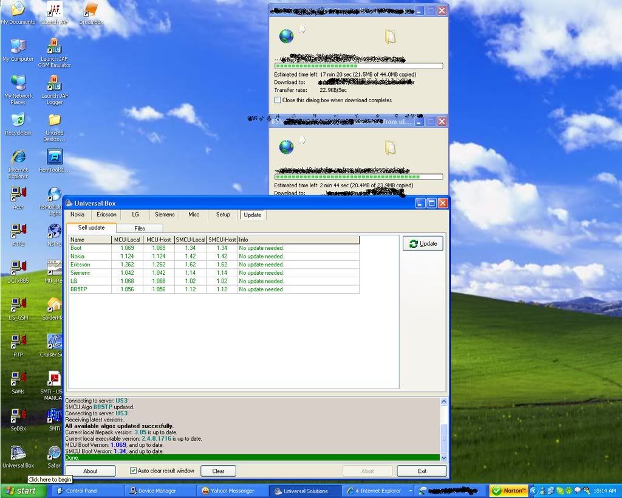Image resolution: width=622 pixels, height=498 pixels.
Task: Select the BB5TP row name in the table
Action: (x=78, y=289)
